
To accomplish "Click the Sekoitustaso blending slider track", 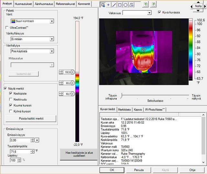I will (155, 95).
